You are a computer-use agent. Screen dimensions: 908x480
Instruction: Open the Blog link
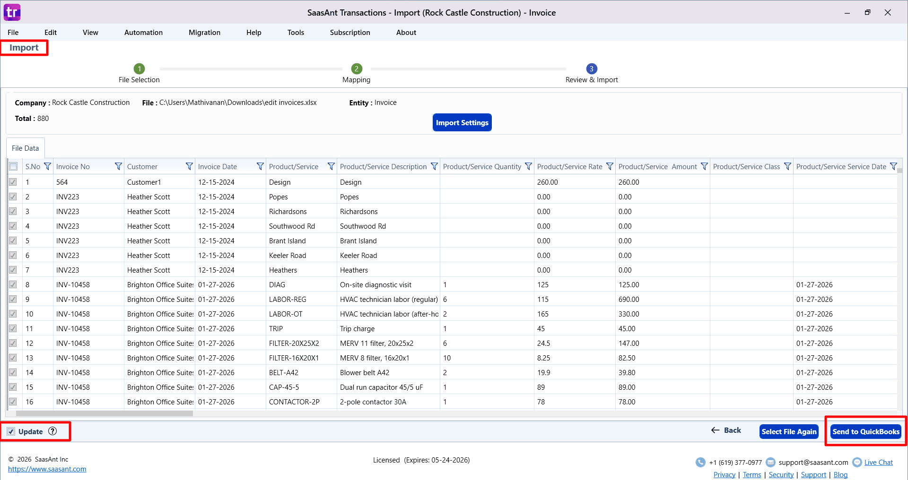pos(840,474)
